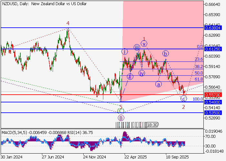Click the 0.63804 price level tag
Viewport: 226px width, 161px height.
click(x=214, y=28)
